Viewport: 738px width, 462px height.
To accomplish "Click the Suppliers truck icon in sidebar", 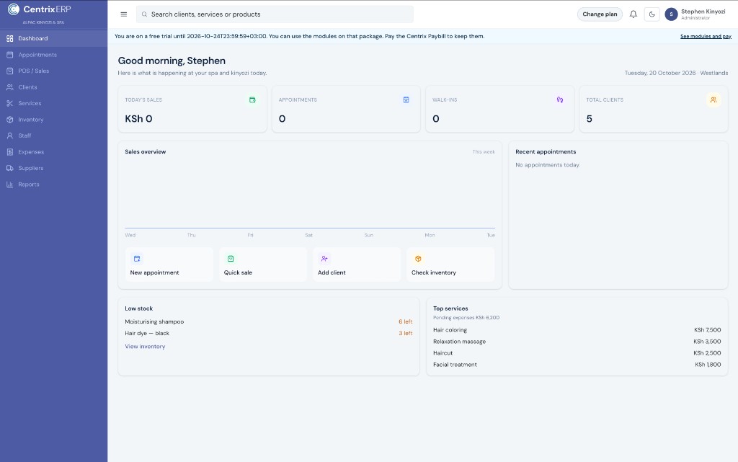I will (x=10, y=168).
